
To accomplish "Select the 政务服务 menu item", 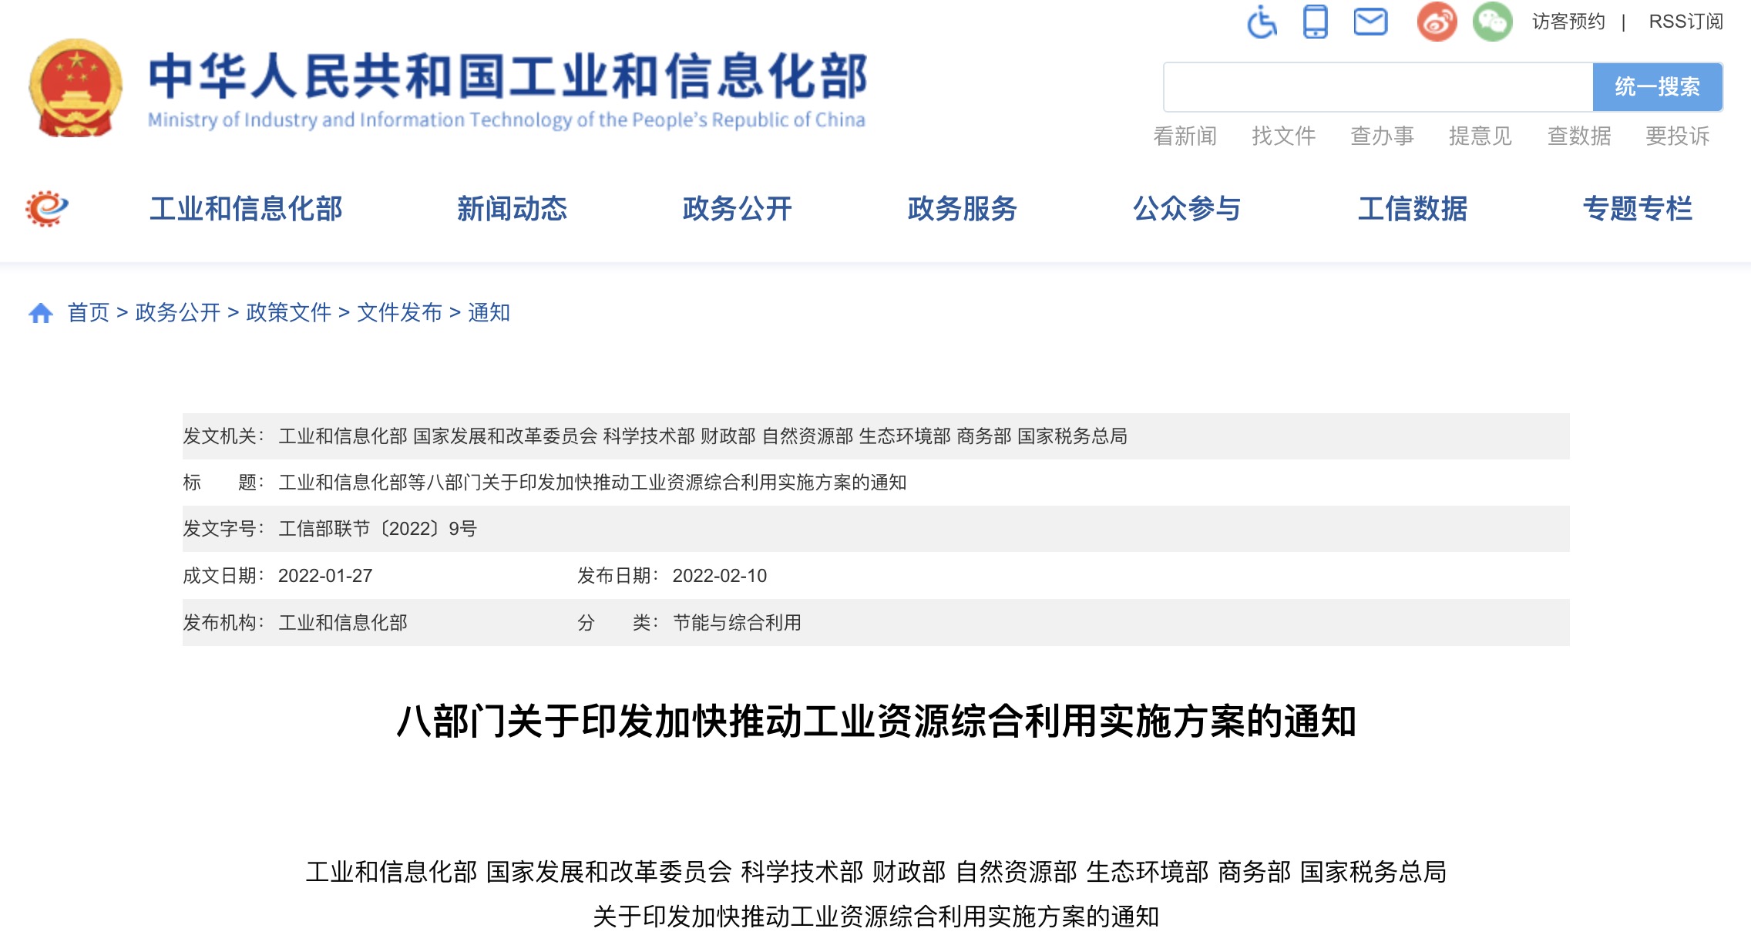I will coord(962,209).
